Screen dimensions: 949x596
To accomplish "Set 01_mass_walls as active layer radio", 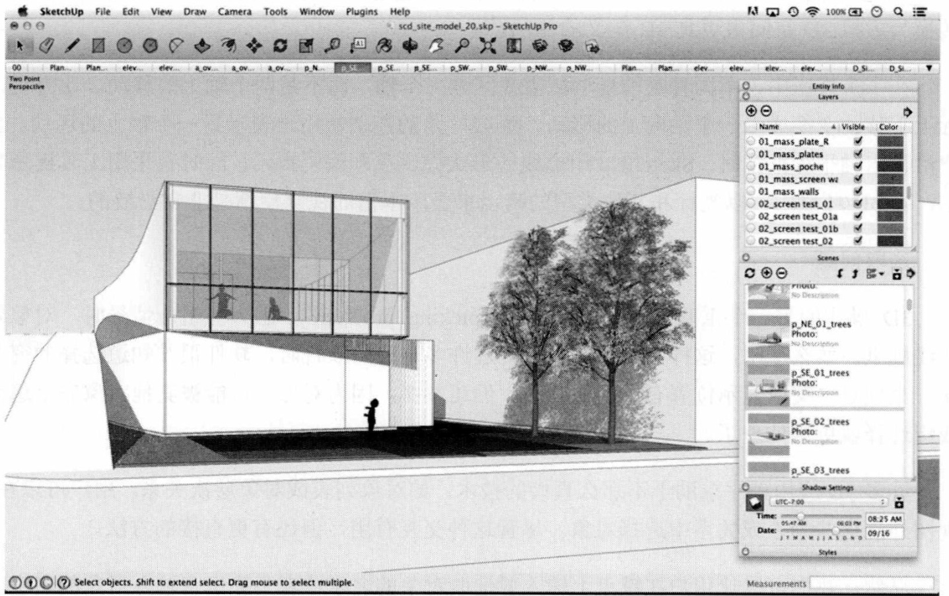I will pos(751,191).
